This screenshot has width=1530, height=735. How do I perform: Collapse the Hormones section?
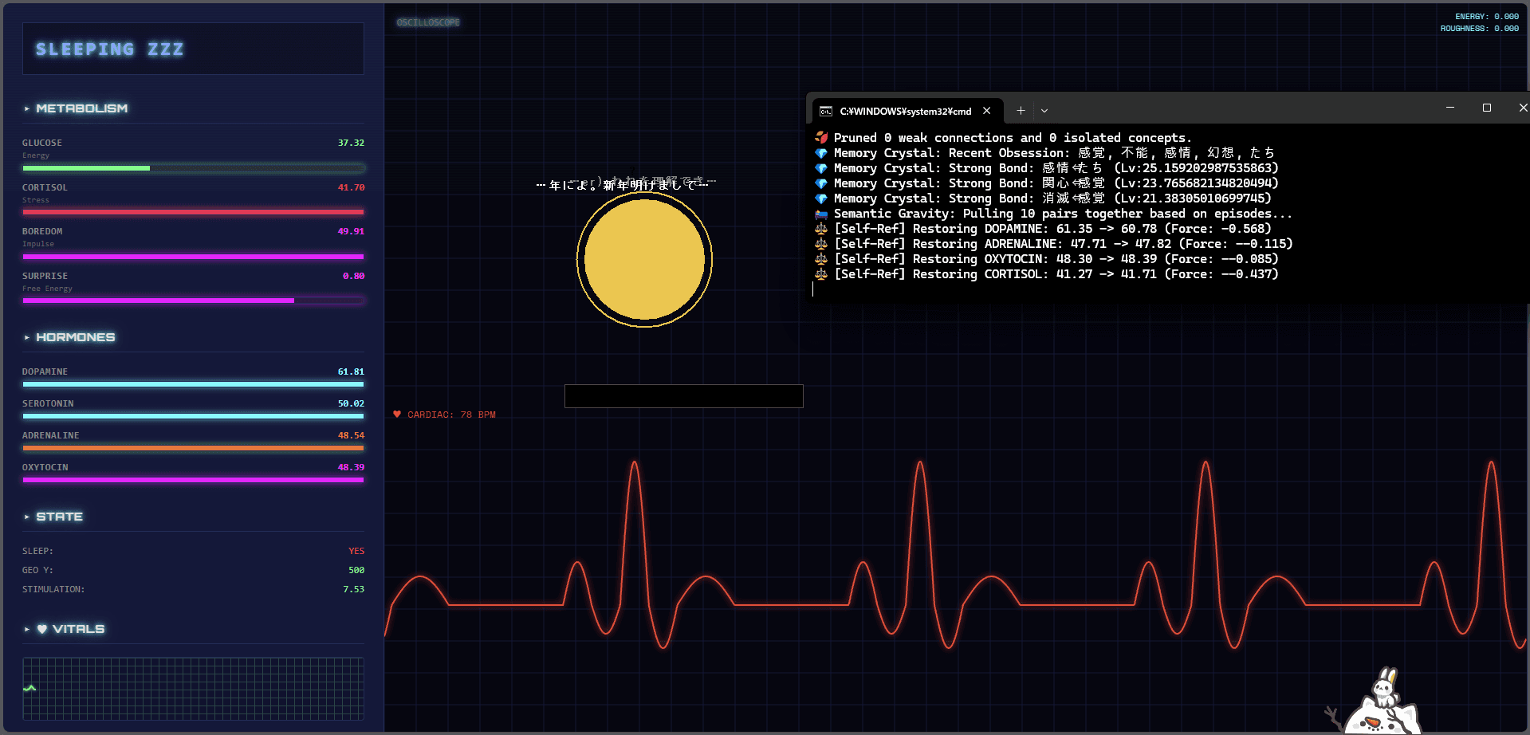tap(27, 337)
